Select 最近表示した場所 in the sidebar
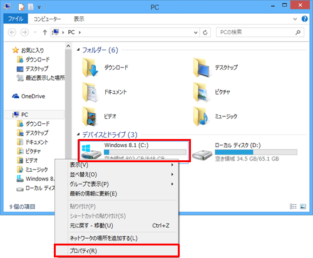Viewport: 313px width, 258px height. coord(41,78)
